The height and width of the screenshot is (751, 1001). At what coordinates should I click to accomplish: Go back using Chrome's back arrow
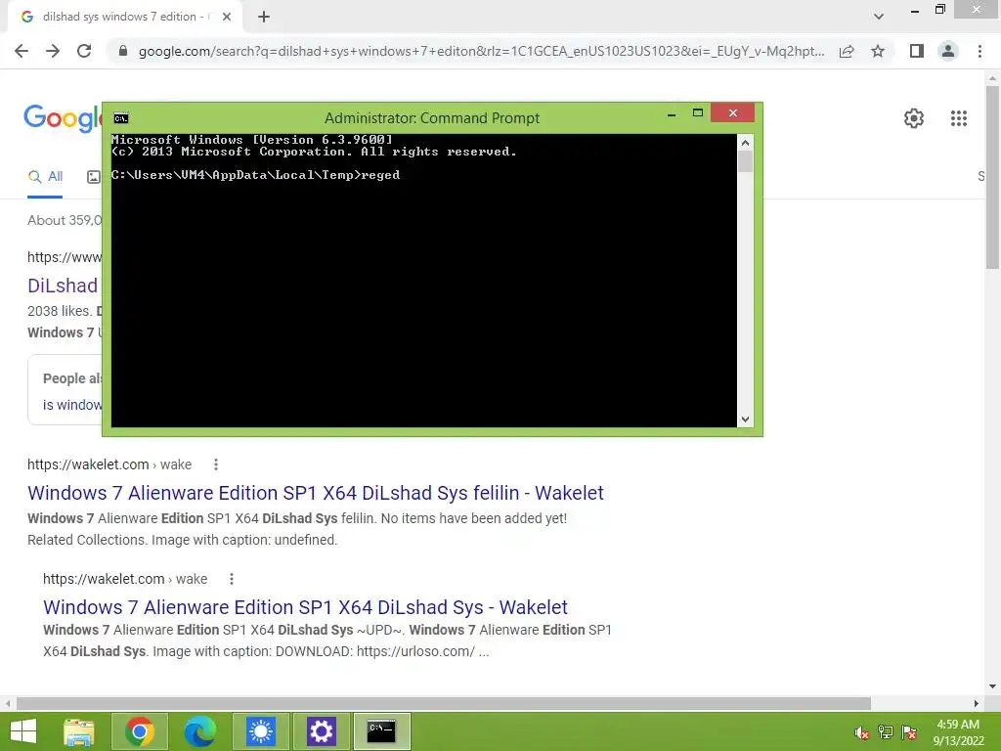[x=22, y=51]
